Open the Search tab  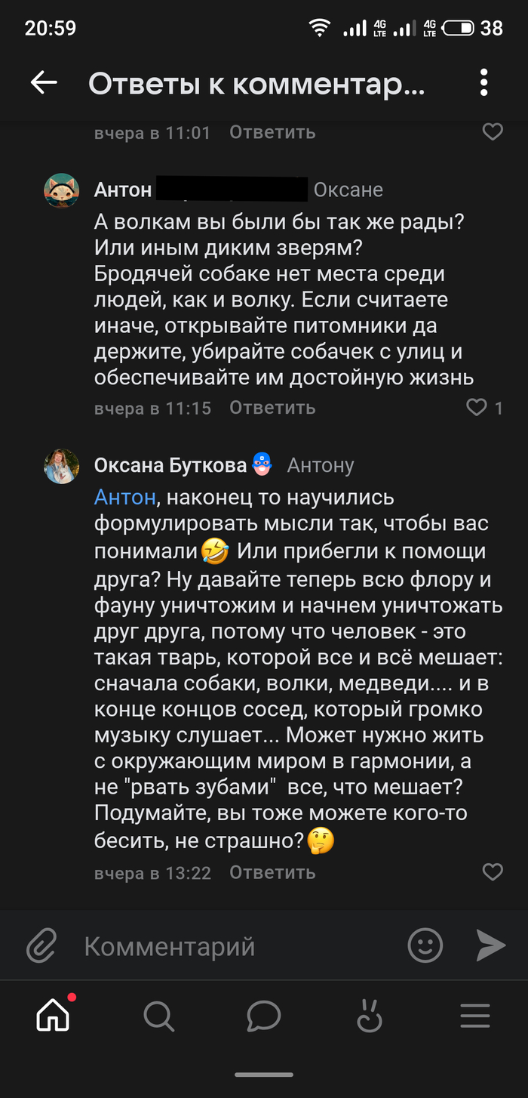point(158,1016)
